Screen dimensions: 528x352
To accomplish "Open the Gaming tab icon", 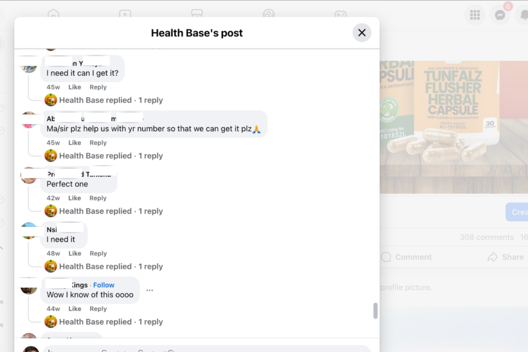I will pos(340,14).
